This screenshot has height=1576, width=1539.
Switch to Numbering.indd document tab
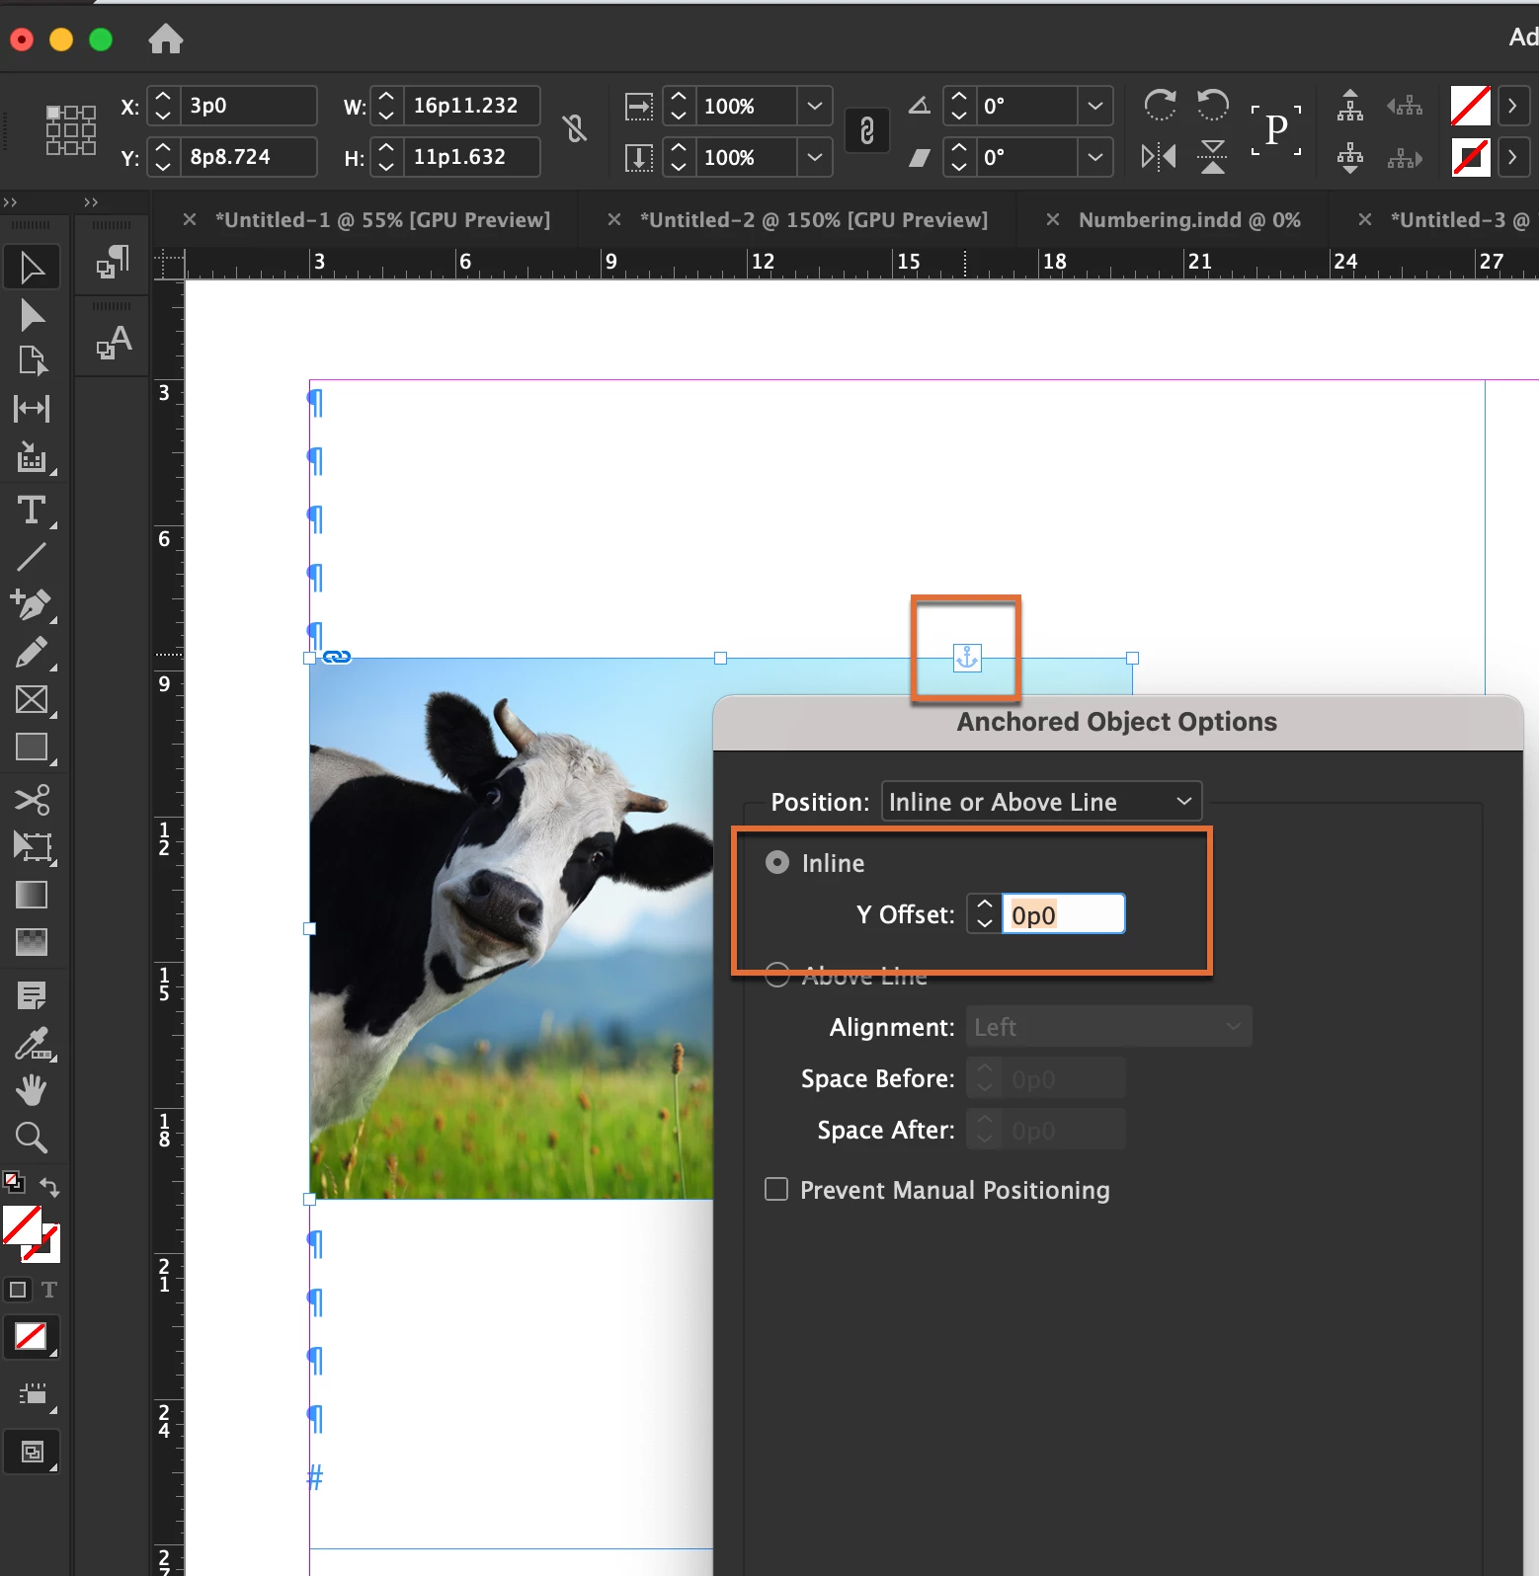[1189, 220]
